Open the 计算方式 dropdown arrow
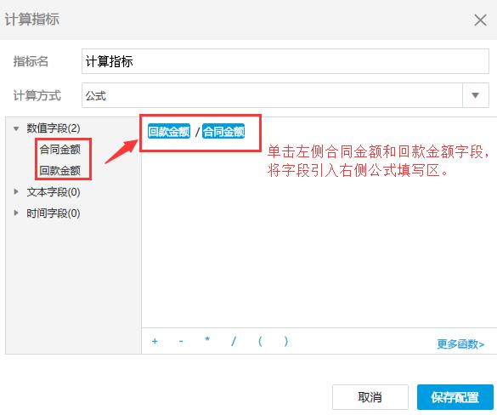The height and width of the screenshot is (415, 497). pyautogui.click(x=476, y=95)
